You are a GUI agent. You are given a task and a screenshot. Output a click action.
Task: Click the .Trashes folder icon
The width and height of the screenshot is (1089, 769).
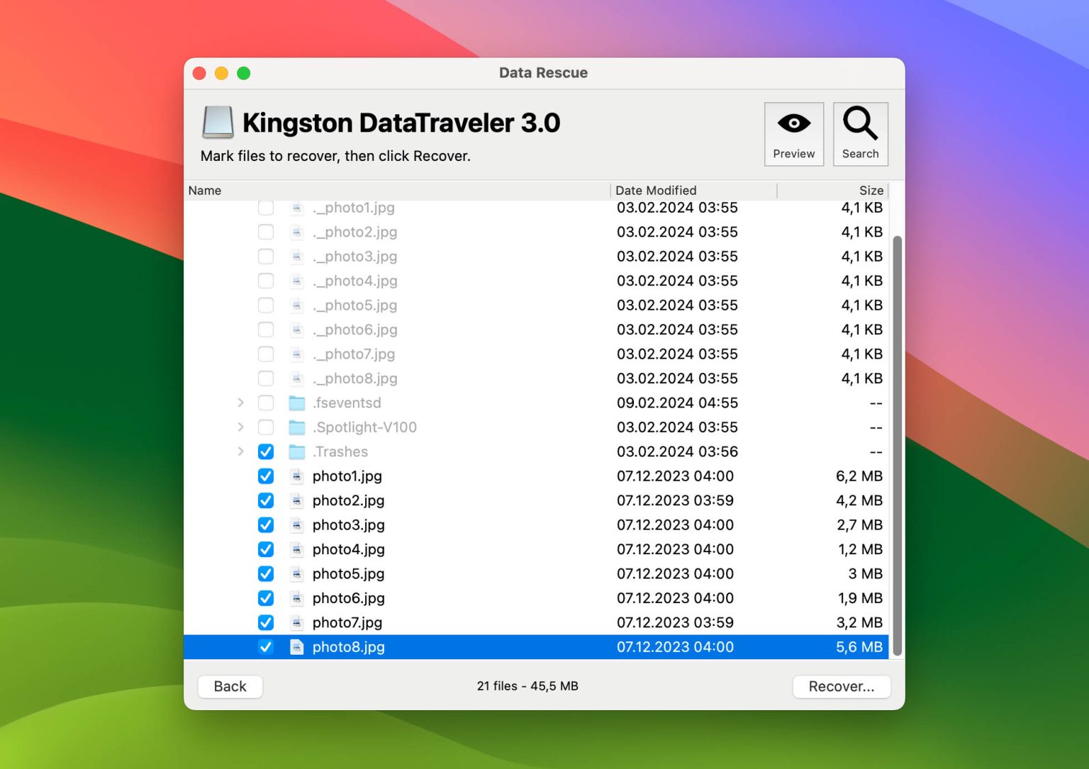point(297,451)
